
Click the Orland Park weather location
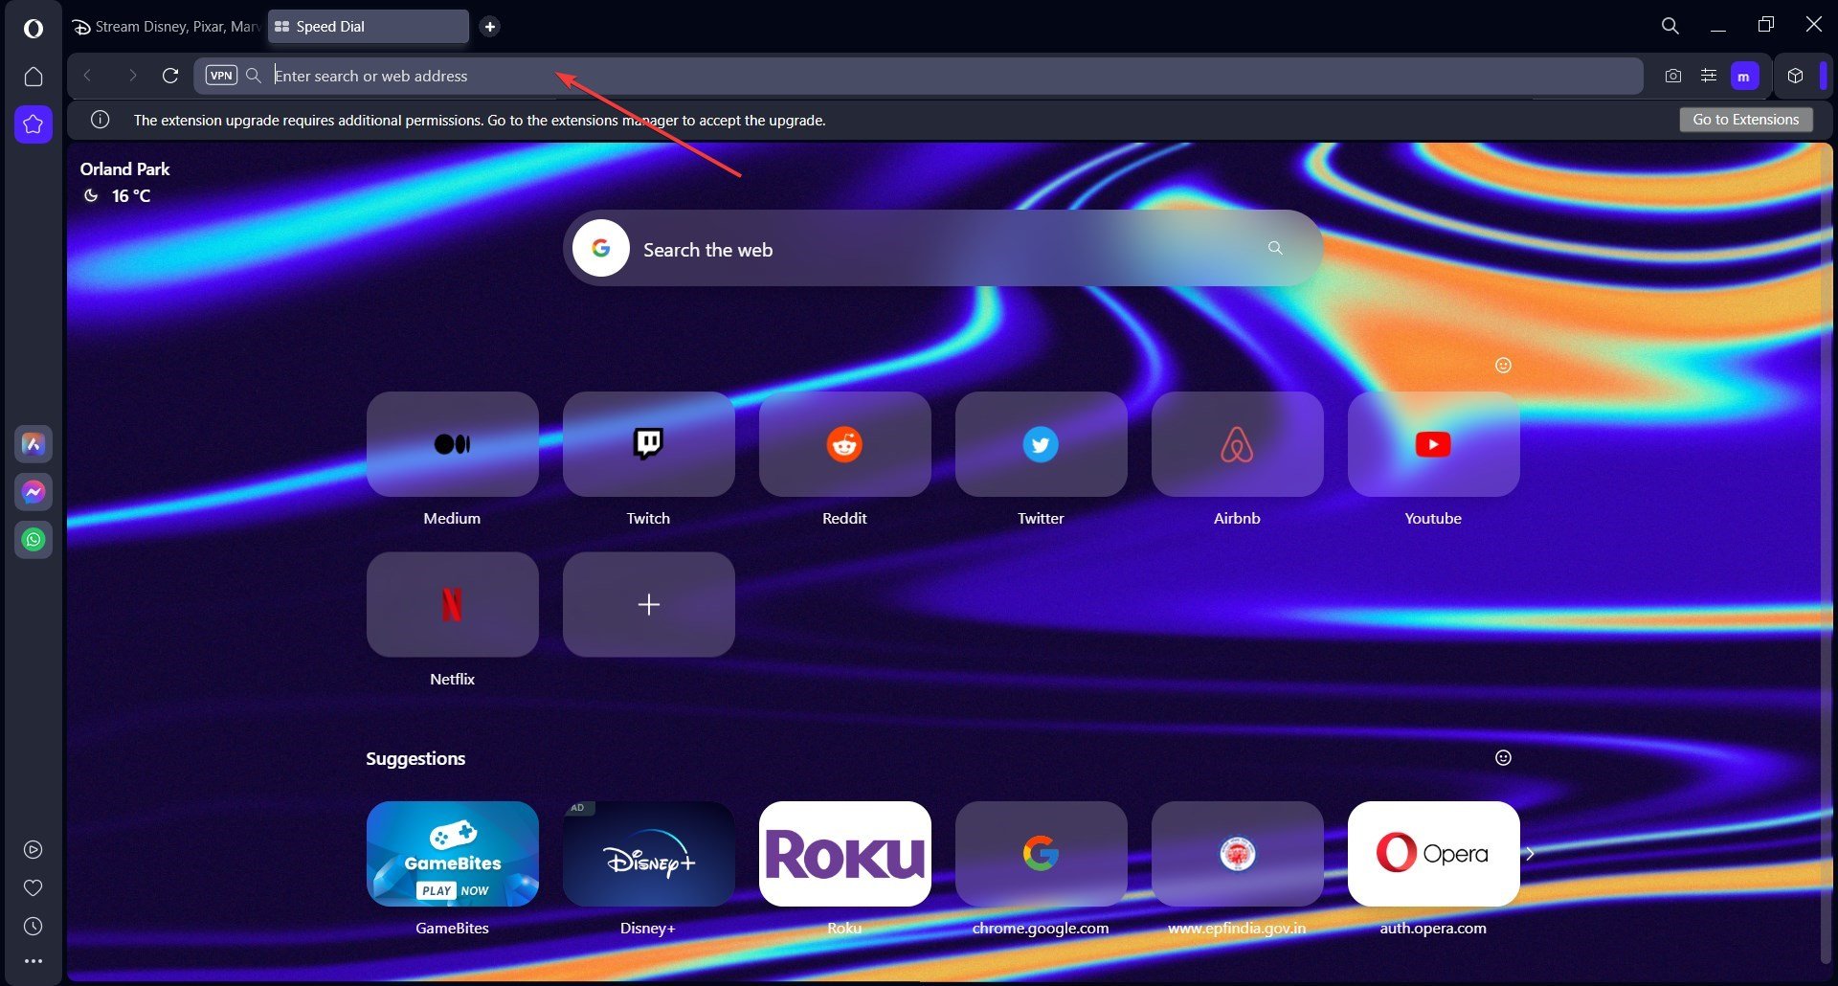124,169
